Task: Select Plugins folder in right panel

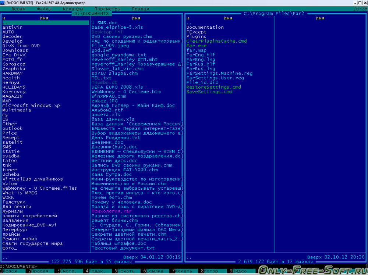Action: pos(196,36)
